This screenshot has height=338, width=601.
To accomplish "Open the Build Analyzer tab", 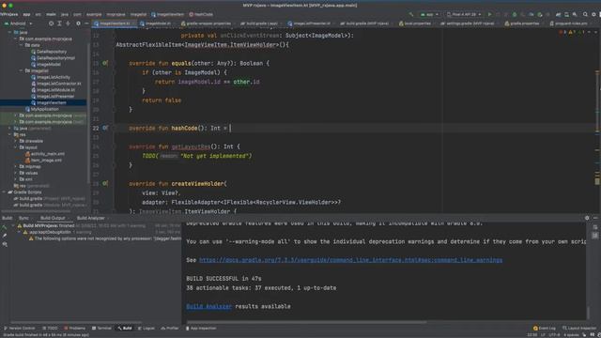I will [91, 218].
